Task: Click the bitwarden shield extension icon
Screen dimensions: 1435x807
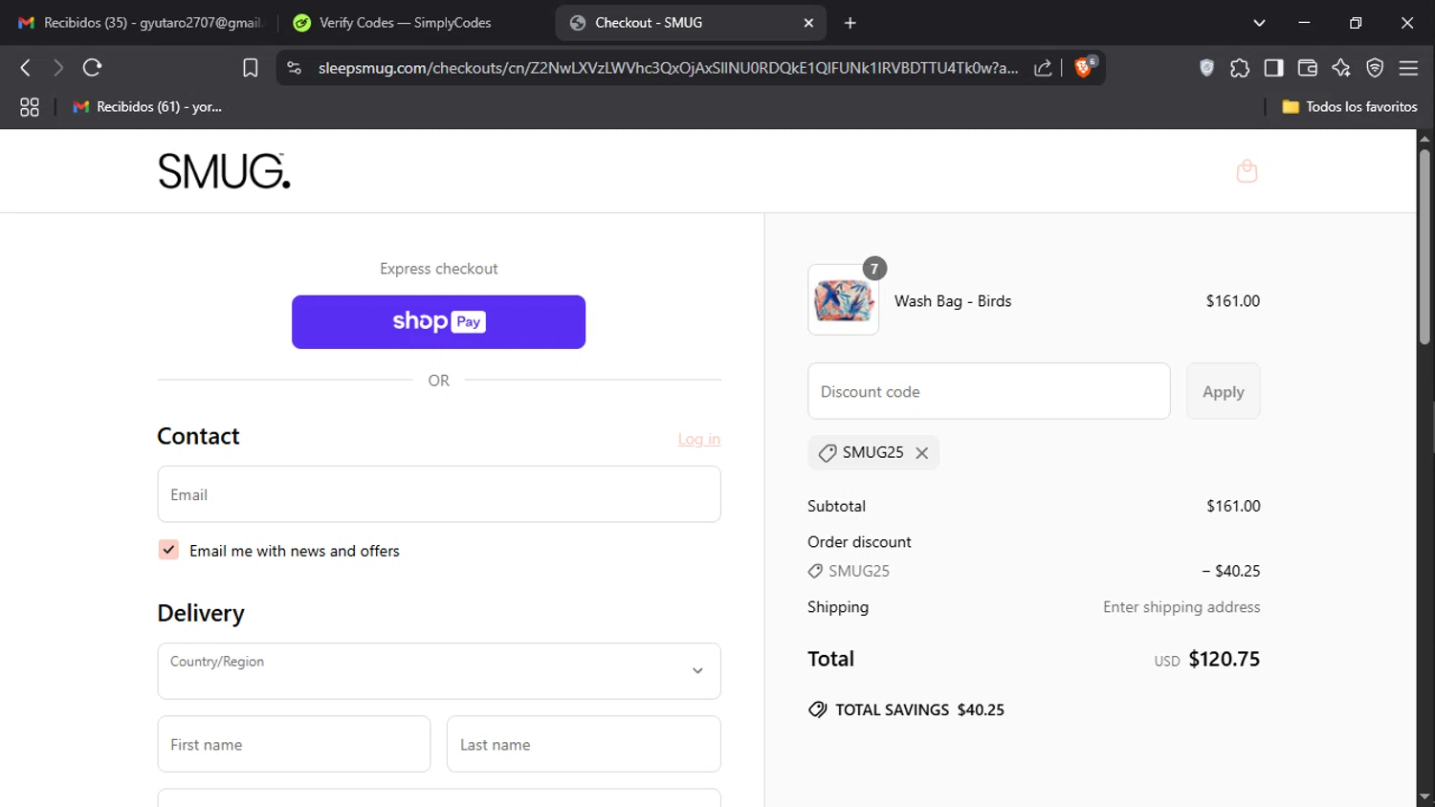Action: coord(1206,68)
